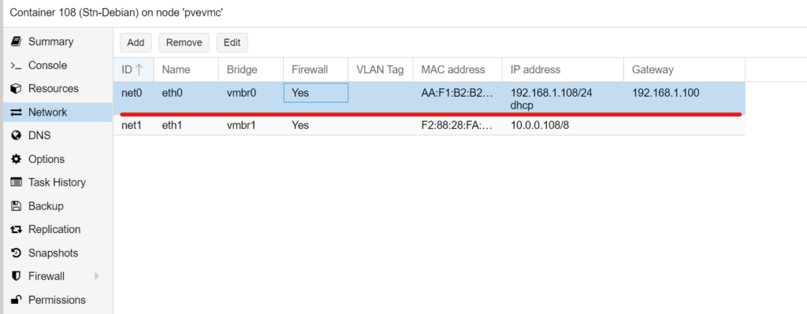807x314 pixels.
Task: Open the Summary book icon
Action: pyautogui.click(x=16, y=42)
